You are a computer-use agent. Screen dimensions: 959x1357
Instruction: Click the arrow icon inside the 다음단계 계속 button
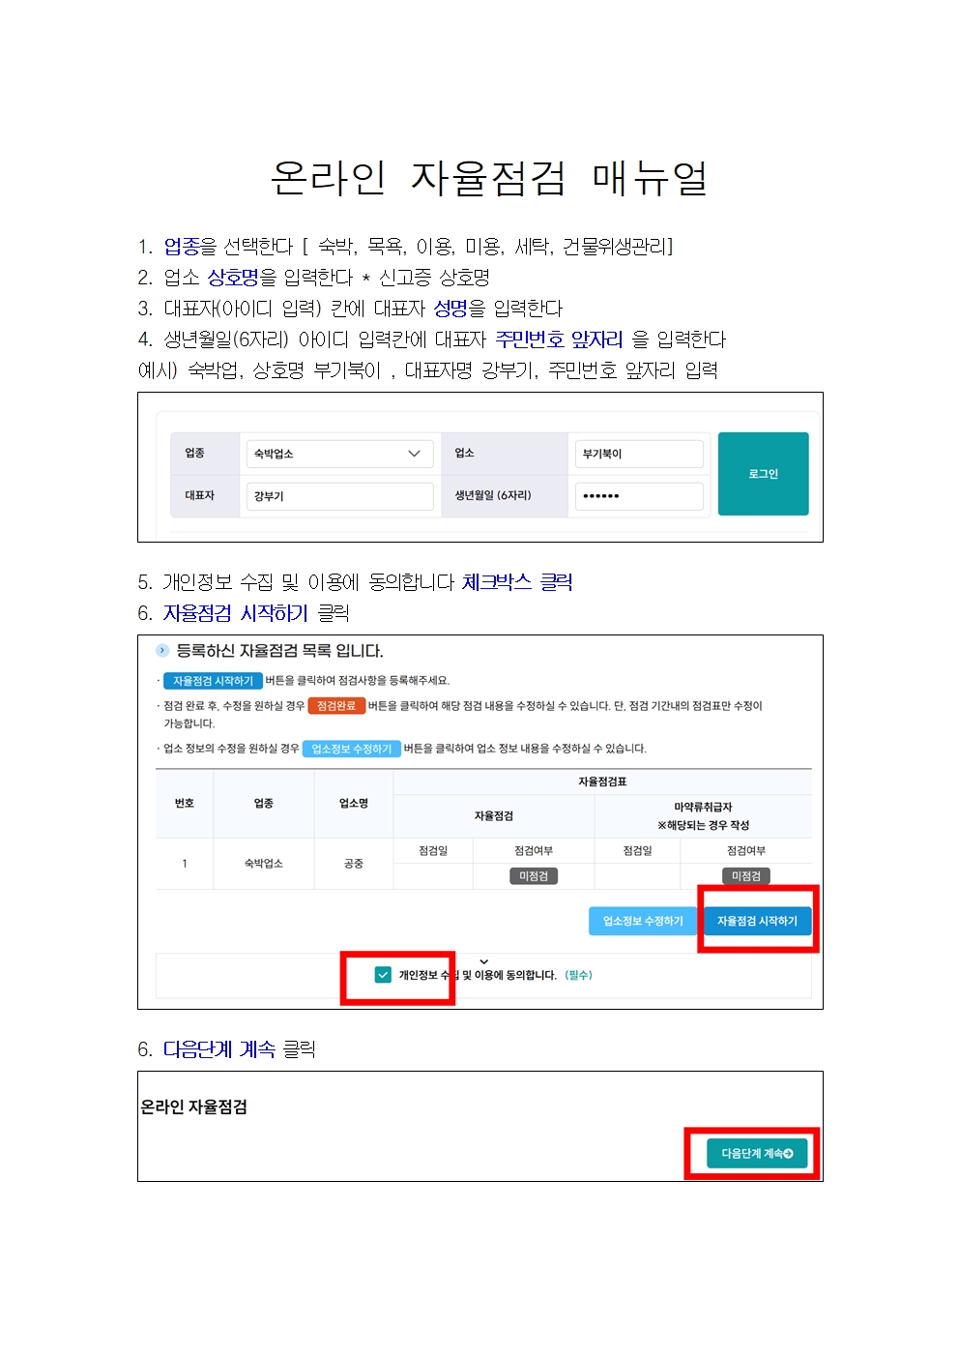pos(789,1154)
